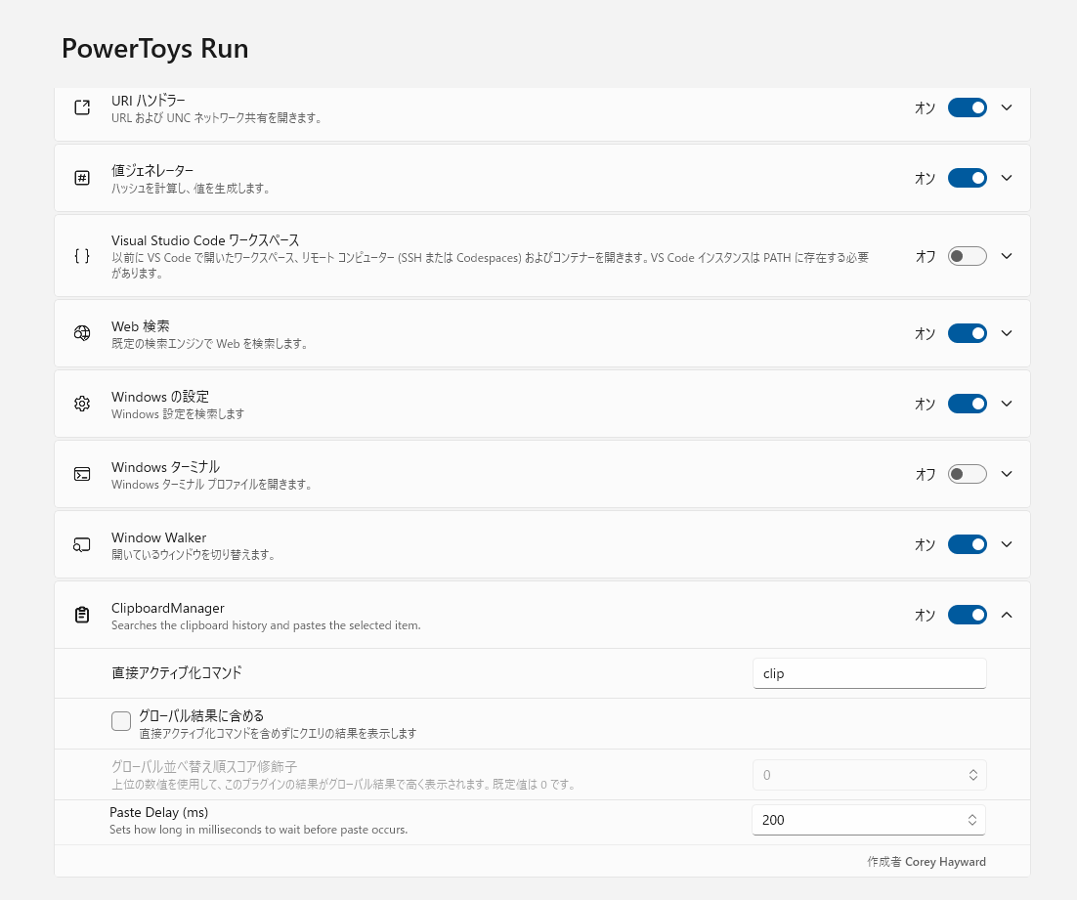Click the Paste Delay stepper arrows

click(972, 820)
